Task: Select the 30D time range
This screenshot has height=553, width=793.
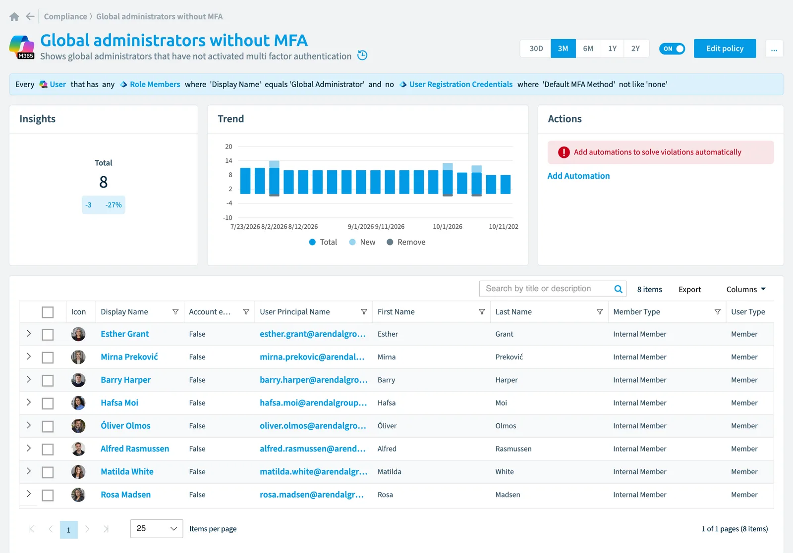Action: (536, 49)
